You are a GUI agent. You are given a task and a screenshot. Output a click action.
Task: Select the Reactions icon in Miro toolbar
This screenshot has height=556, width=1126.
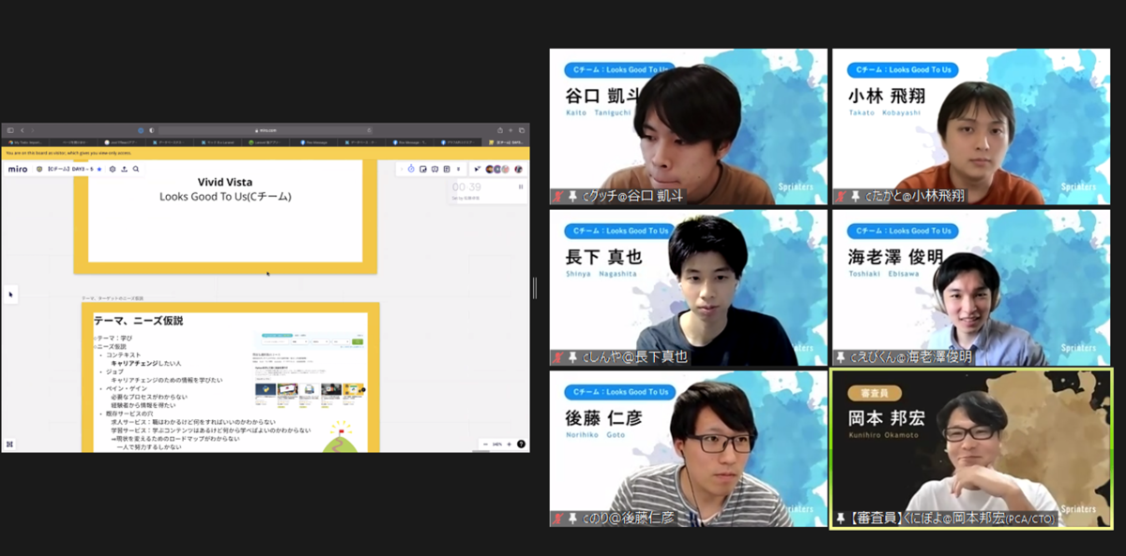coord(435,169)
